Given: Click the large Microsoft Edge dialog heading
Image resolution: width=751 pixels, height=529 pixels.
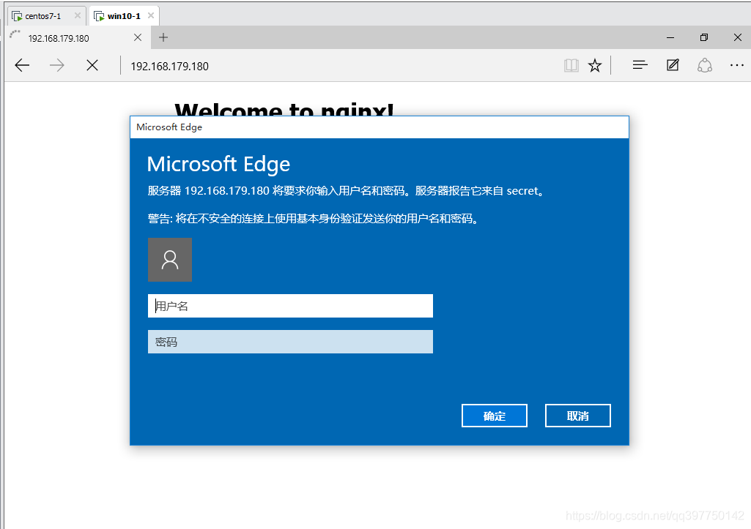Looking at the screenshot, I should pyautogui.click(x=218, y=164).
